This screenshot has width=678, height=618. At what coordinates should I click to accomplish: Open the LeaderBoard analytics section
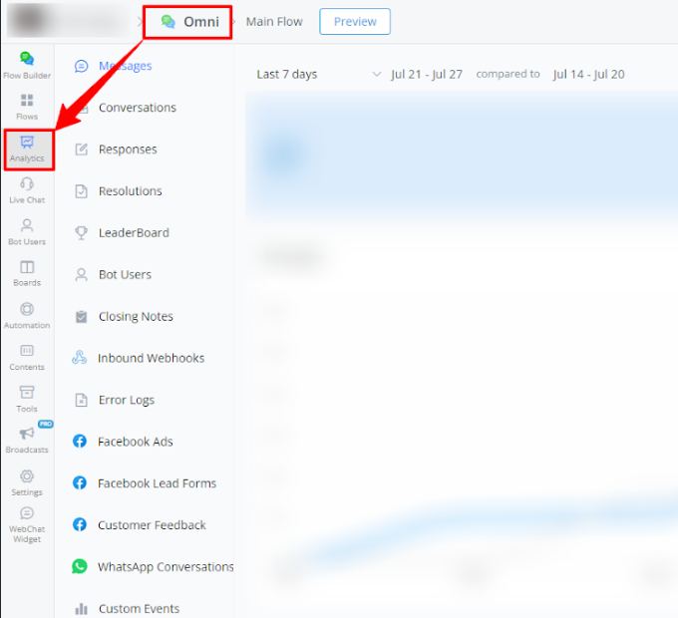coord(134,233)
